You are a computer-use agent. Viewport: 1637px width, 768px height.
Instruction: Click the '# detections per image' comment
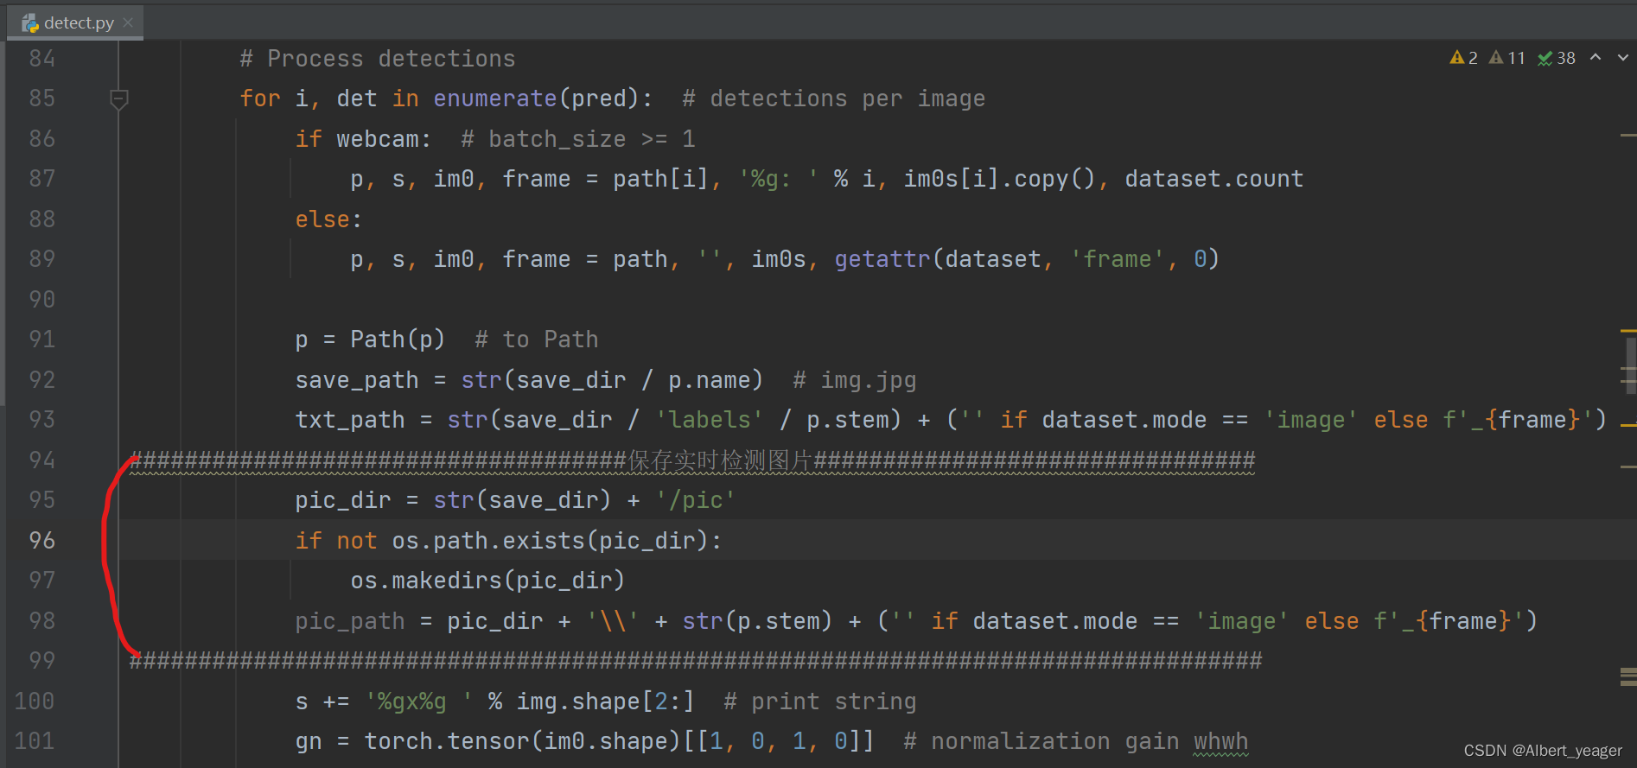(833, 98)
